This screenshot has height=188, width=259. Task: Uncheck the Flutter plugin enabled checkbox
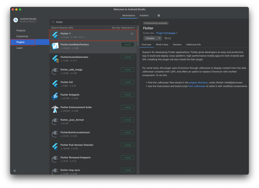pyautogui.click(x=132, y=34)
